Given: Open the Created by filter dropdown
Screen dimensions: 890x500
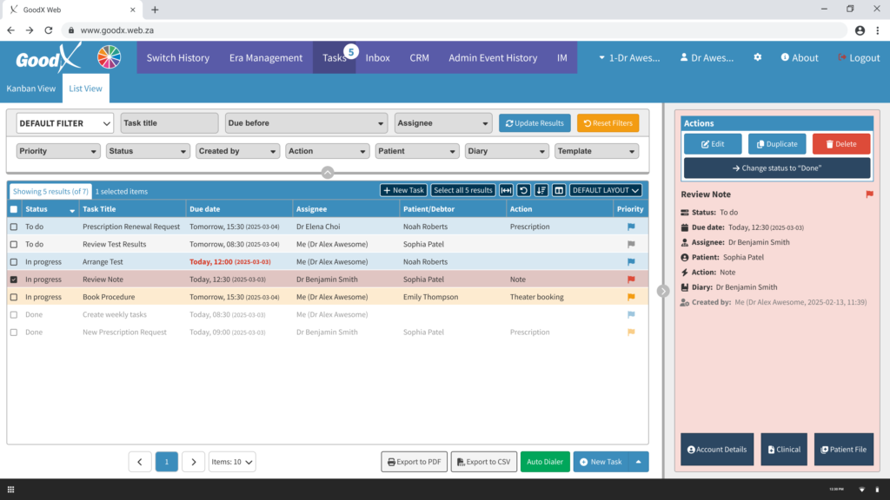Looking at the screenshot, I should (x=237, y=151).
